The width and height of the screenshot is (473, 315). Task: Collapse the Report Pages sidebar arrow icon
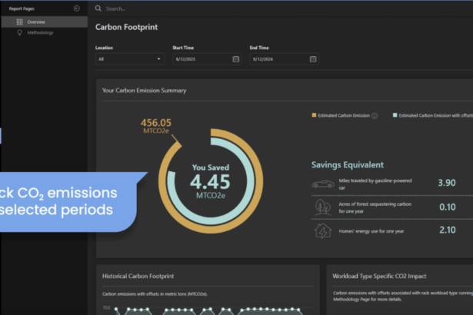pos(77,8)
